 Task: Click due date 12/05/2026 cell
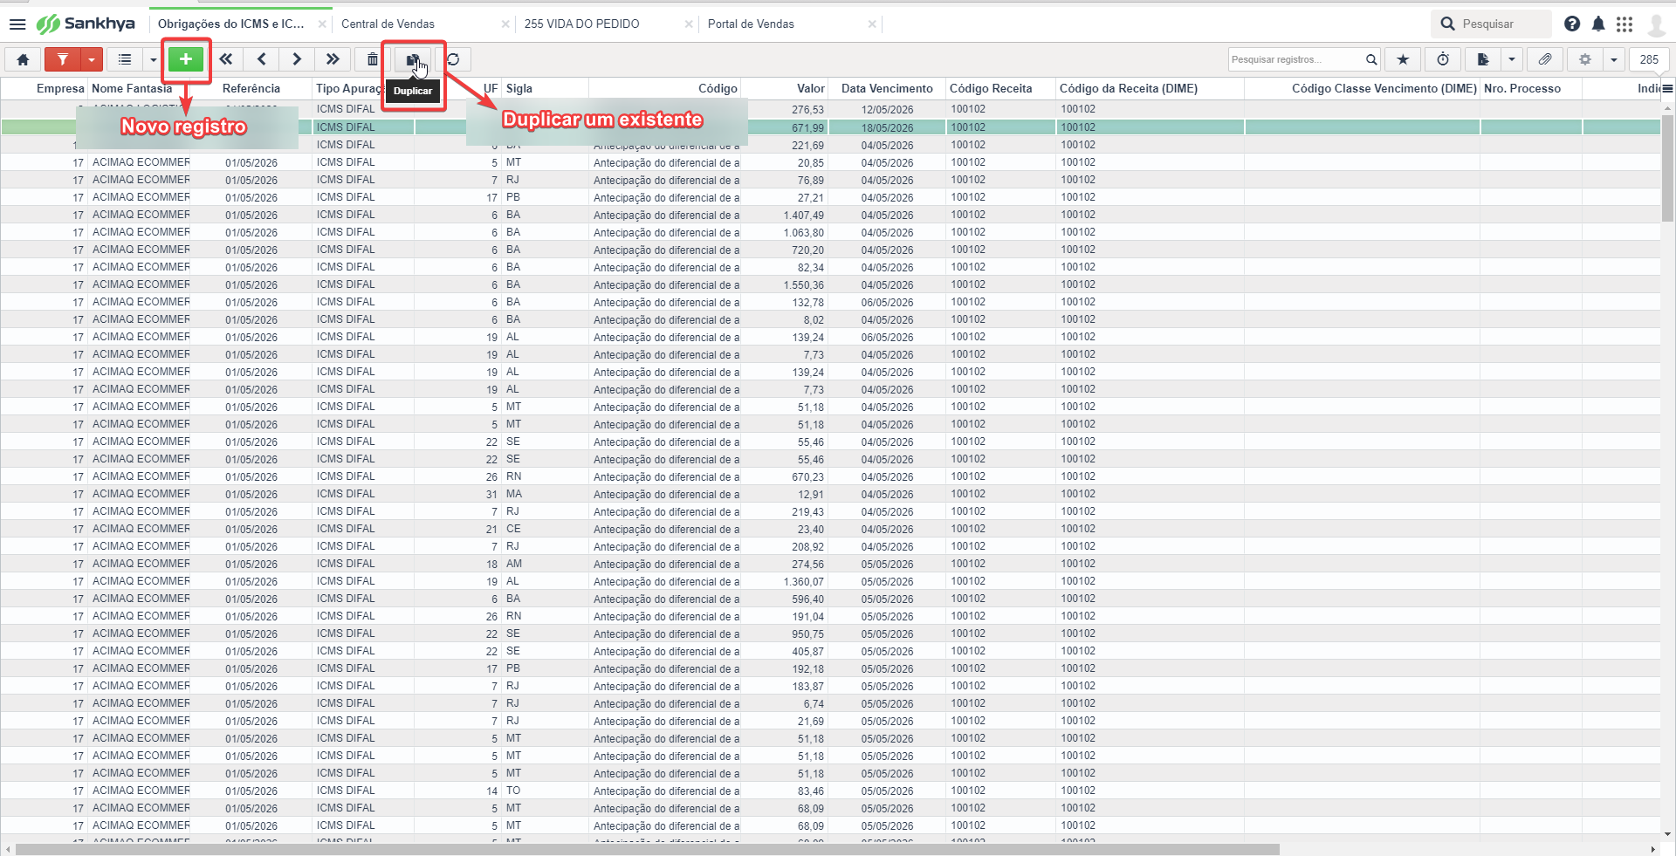coord(887,110)
